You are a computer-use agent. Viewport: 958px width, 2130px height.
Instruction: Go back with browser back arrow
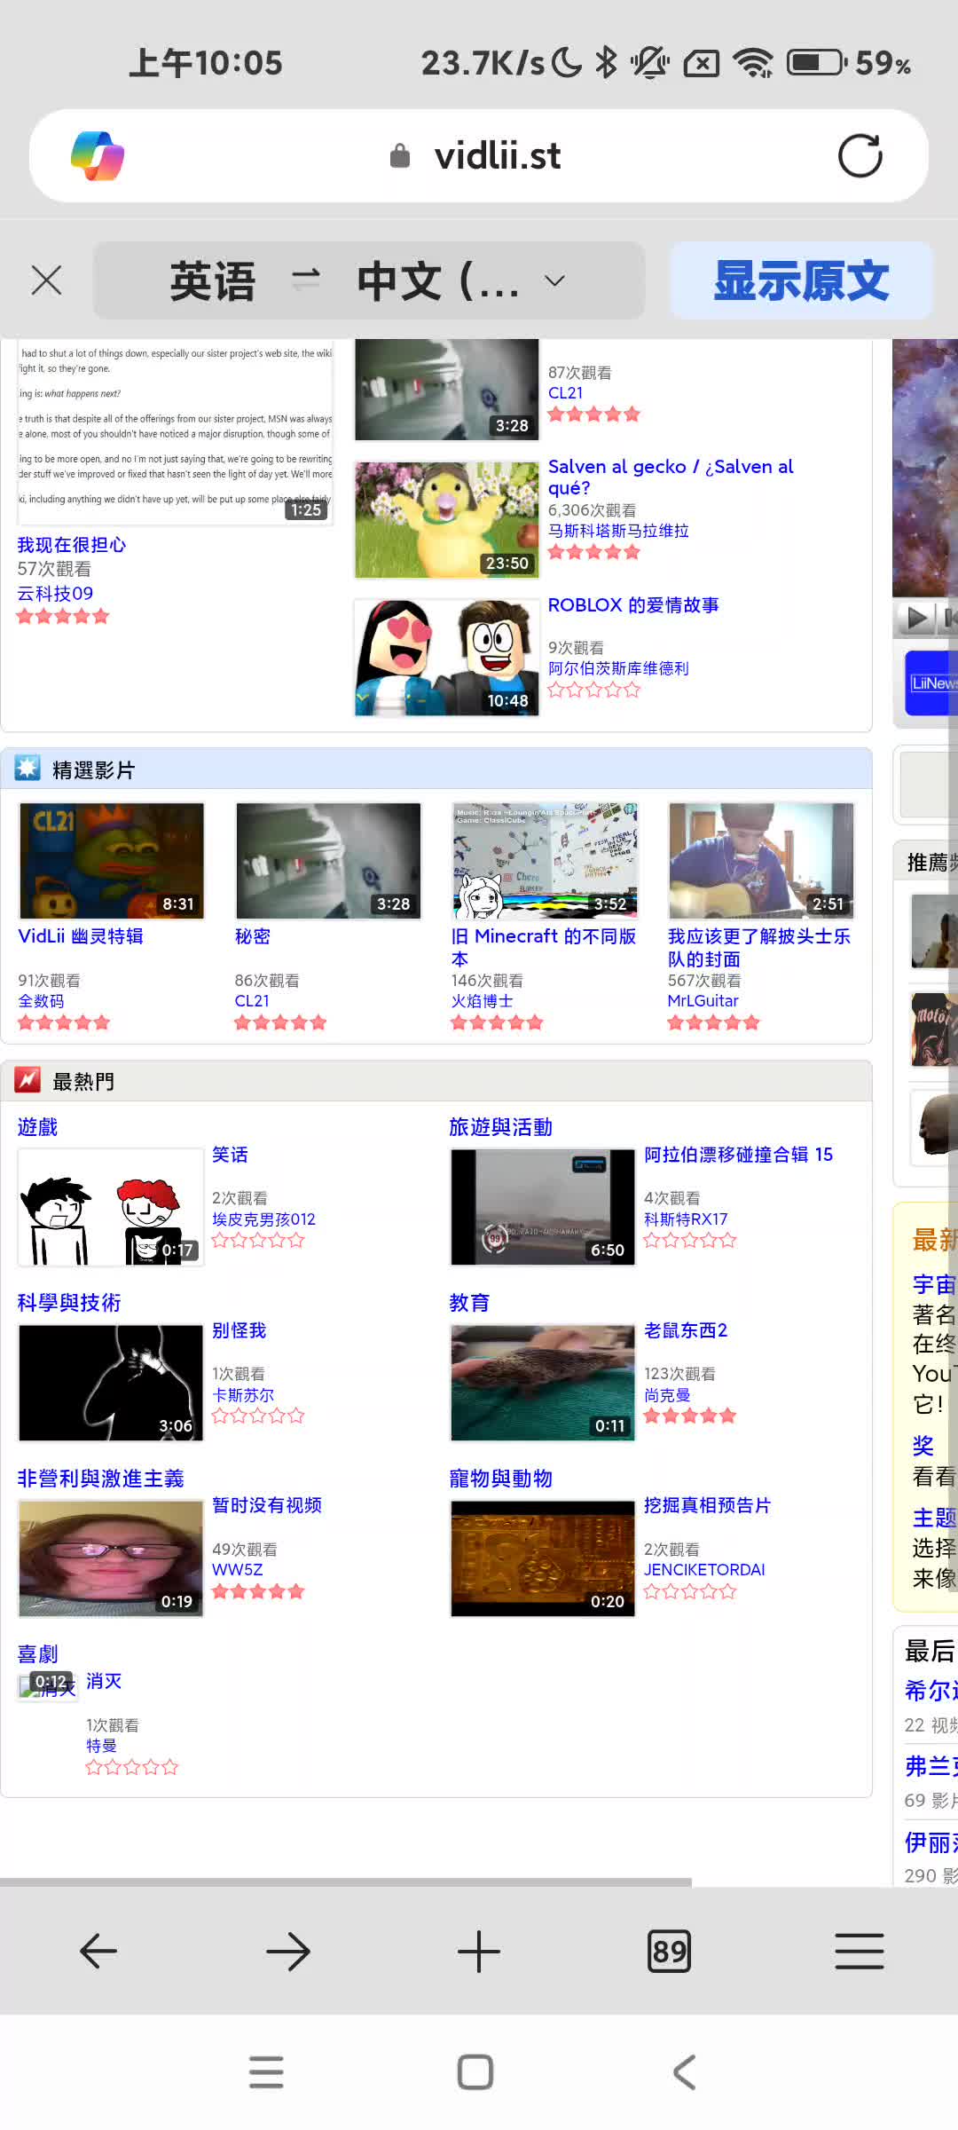(98, 1951)
